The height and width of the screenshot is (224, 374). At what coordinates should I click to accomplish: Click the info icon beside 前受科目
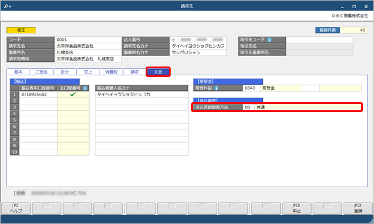pyautogui.click(x=216, y=88)
